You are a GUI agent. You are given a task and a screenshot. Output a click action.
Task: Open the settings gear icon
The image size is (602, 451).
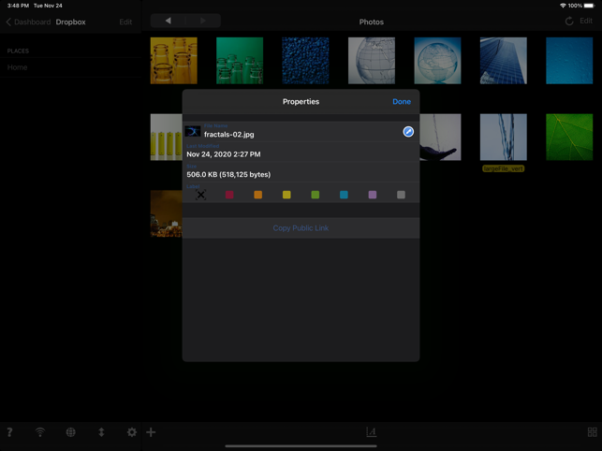(x=132, y=432)
